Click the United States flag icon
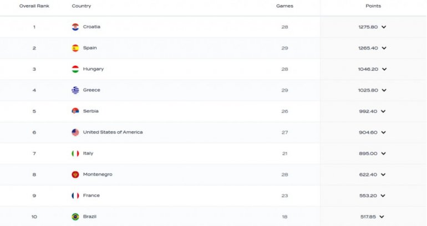The image size is (427, 226). tap(75, 132)
